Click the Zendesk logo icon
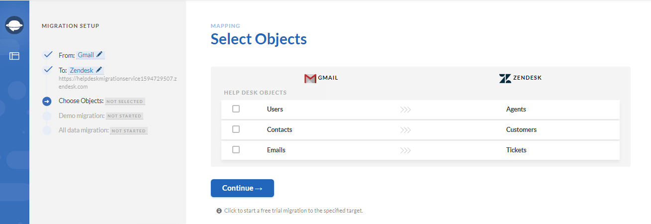The width and height of the screenshot is (651, 224). click(x=505, y=78)
